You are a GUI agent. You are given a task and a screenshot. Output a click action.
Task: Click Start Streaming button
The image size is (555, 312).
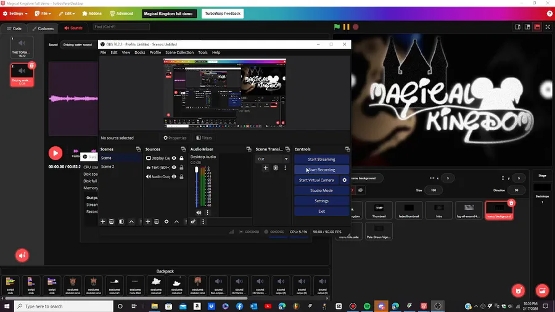coord(321,160)
